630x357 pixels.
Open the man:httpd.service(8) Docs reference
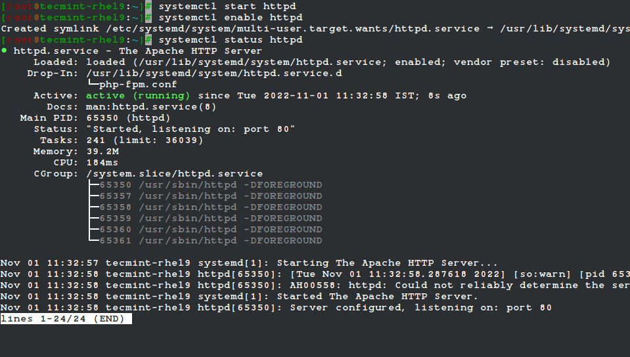click(x=151, y=106)
